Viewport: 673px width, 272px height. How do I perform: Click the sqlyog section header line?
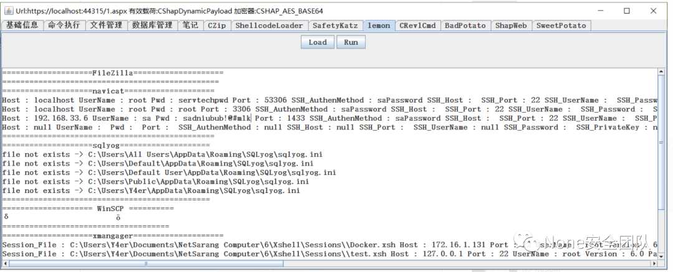pyautogui.click(x=106, y=146)
